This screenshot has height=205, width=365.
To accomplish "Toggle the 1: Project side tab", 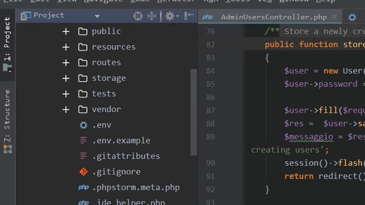I will pyautogui.click(x=7, y=44).
